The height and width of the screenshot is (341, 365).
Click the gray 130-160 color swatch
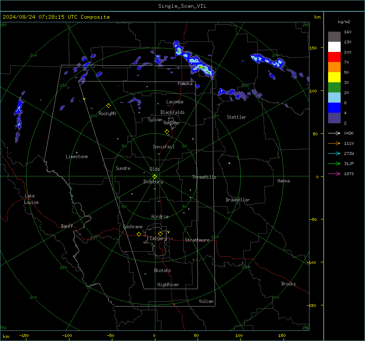pos(334,37)
